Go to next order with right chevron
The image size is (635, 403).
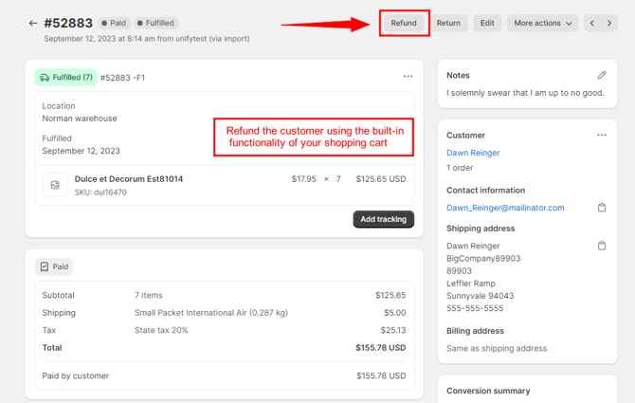[609, 24]
